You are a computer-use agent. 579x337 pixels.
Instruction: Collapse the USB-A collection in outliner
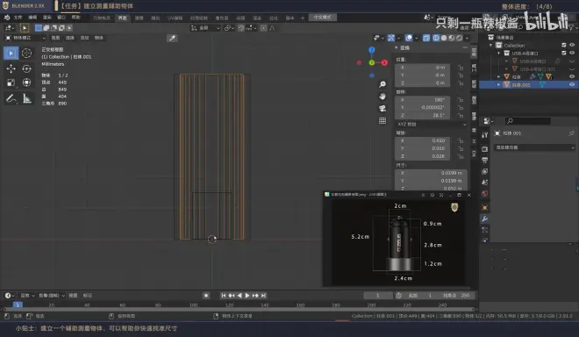499,54
